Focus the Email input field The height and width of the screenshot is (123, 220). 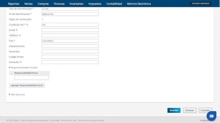click(70, 30)
